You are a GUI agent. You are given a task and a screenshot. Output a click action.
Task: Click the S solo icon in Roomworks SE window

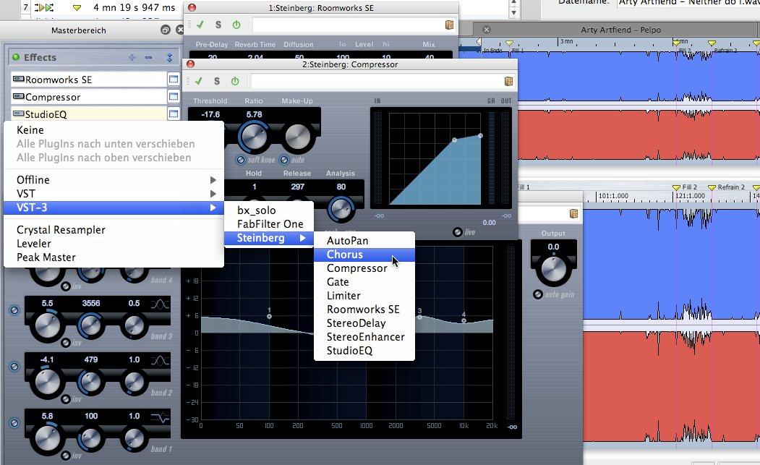click(x=218, y=25)
